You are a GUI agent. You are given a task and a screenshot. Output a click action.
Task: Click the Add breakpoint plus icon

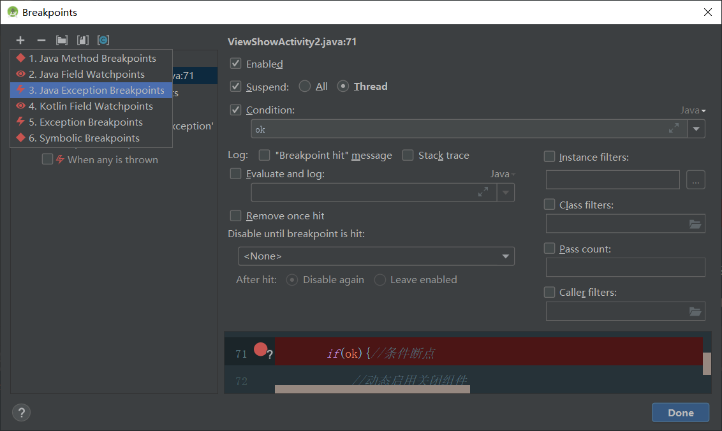coord(20,40)
